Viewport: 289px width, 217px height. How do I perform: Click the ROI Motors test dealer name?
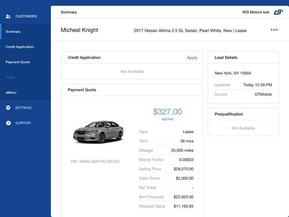[x=256, y=12]
